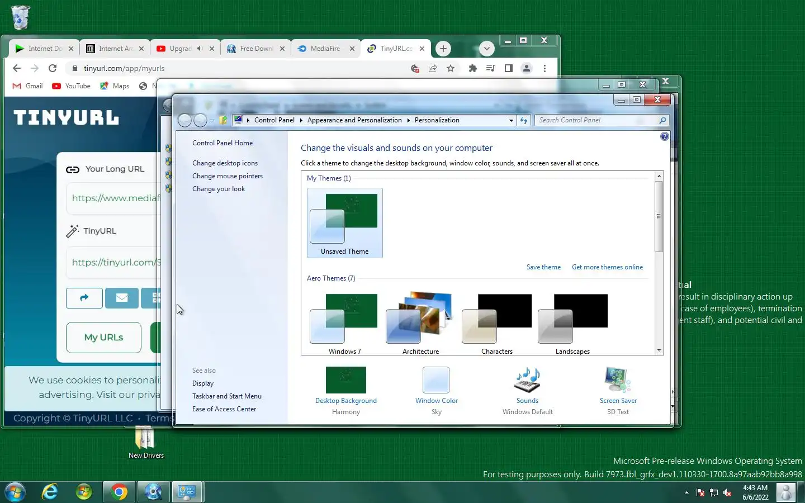The width and height of the screenshot is (805, 503).
Task: Open the Ease of Access Center link
Action: point(224,409)
